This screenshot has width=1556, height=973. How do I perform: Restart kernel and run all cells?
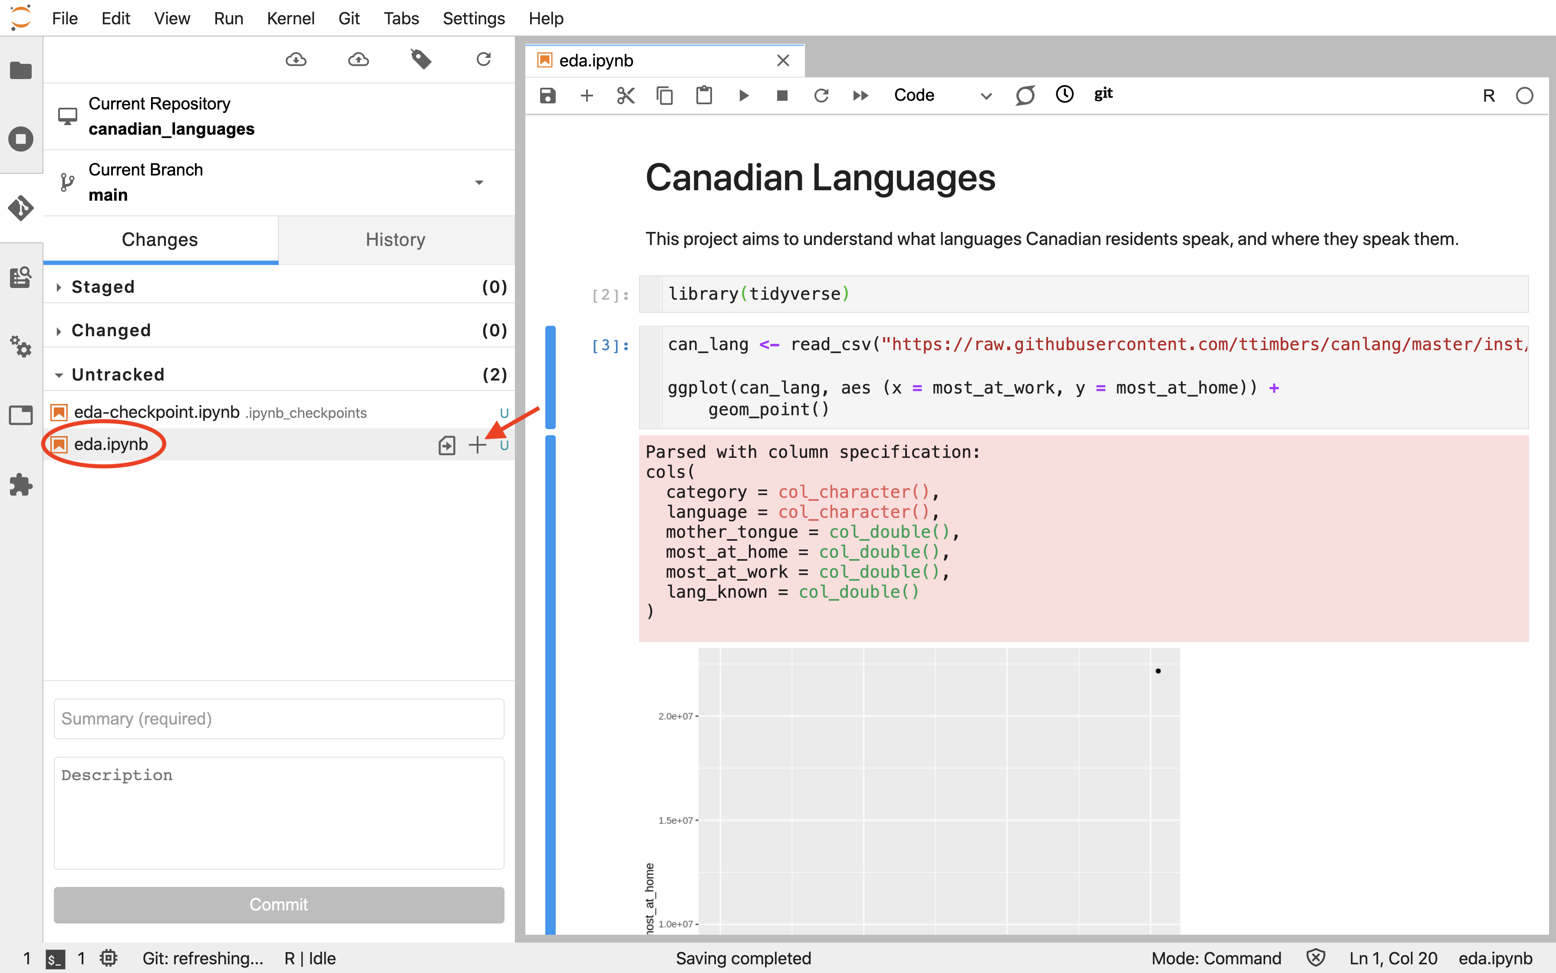[860, 96]
